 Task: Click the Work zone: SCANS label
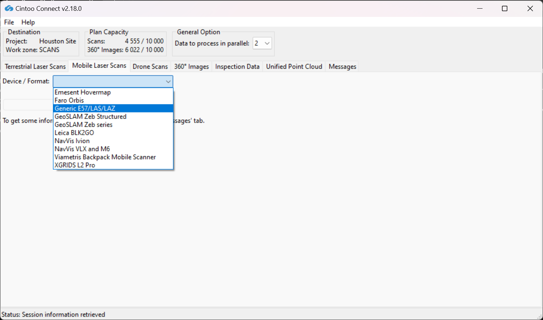pyautogui.click(x=32, y=50)
